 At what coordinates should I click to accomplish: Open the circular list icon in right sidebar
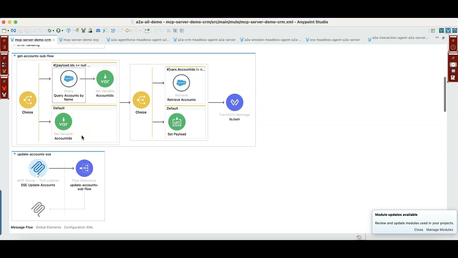pyautogui.click(x=453, y=47)
